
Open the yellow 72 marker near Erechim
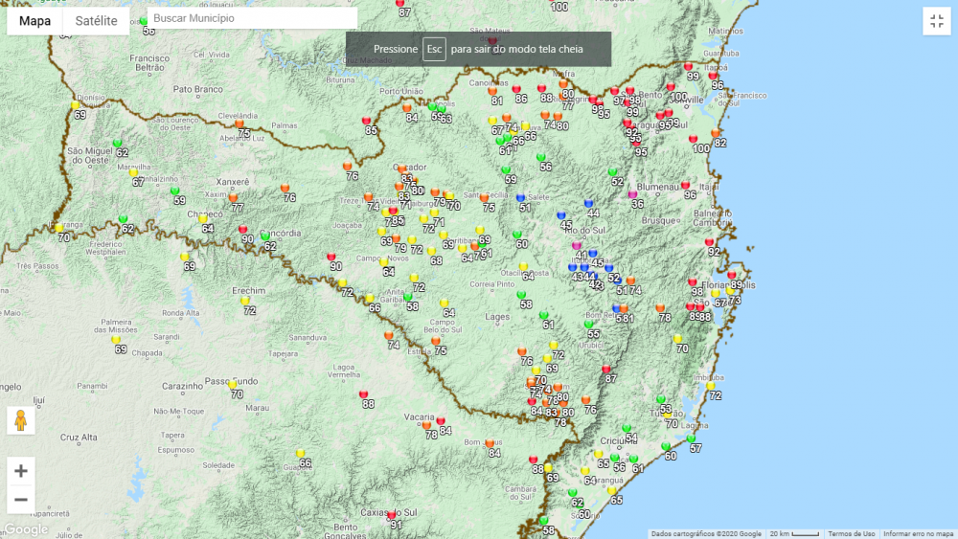tap(245, 302)
